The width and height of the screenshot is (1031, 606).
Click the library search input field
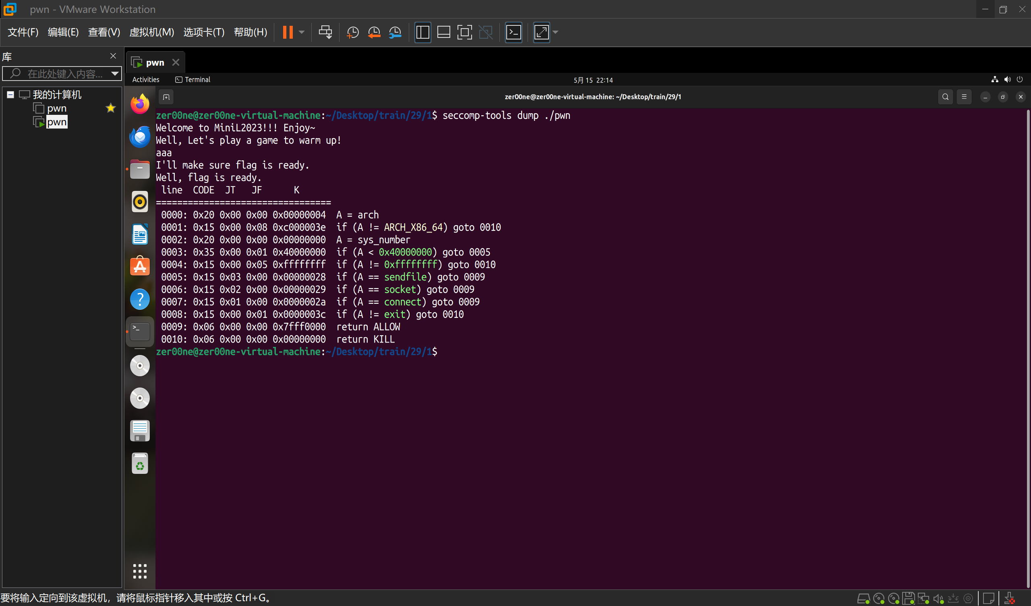[61, 74]
